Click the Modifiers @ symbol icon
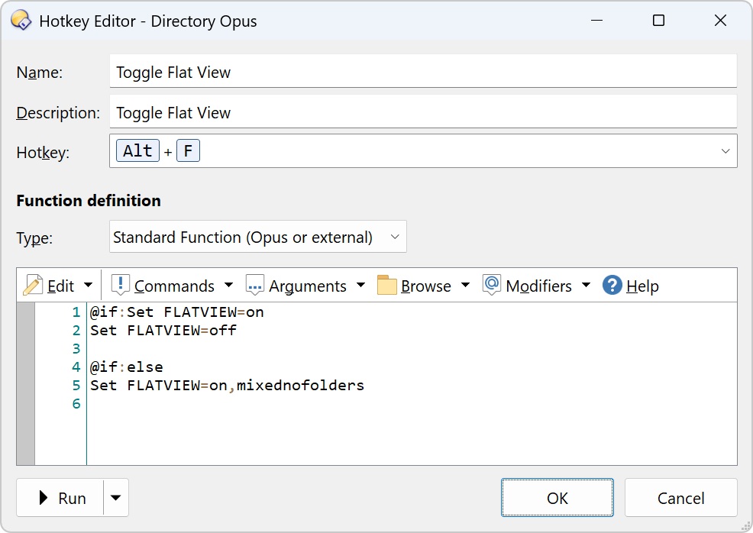Viewport: 753px width, 533px height. [491, 285]
